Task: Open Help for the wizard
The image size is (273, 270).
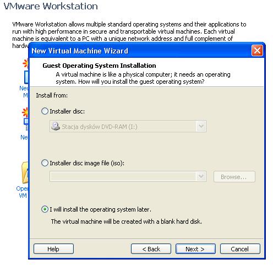Action: tap(53, 249)
